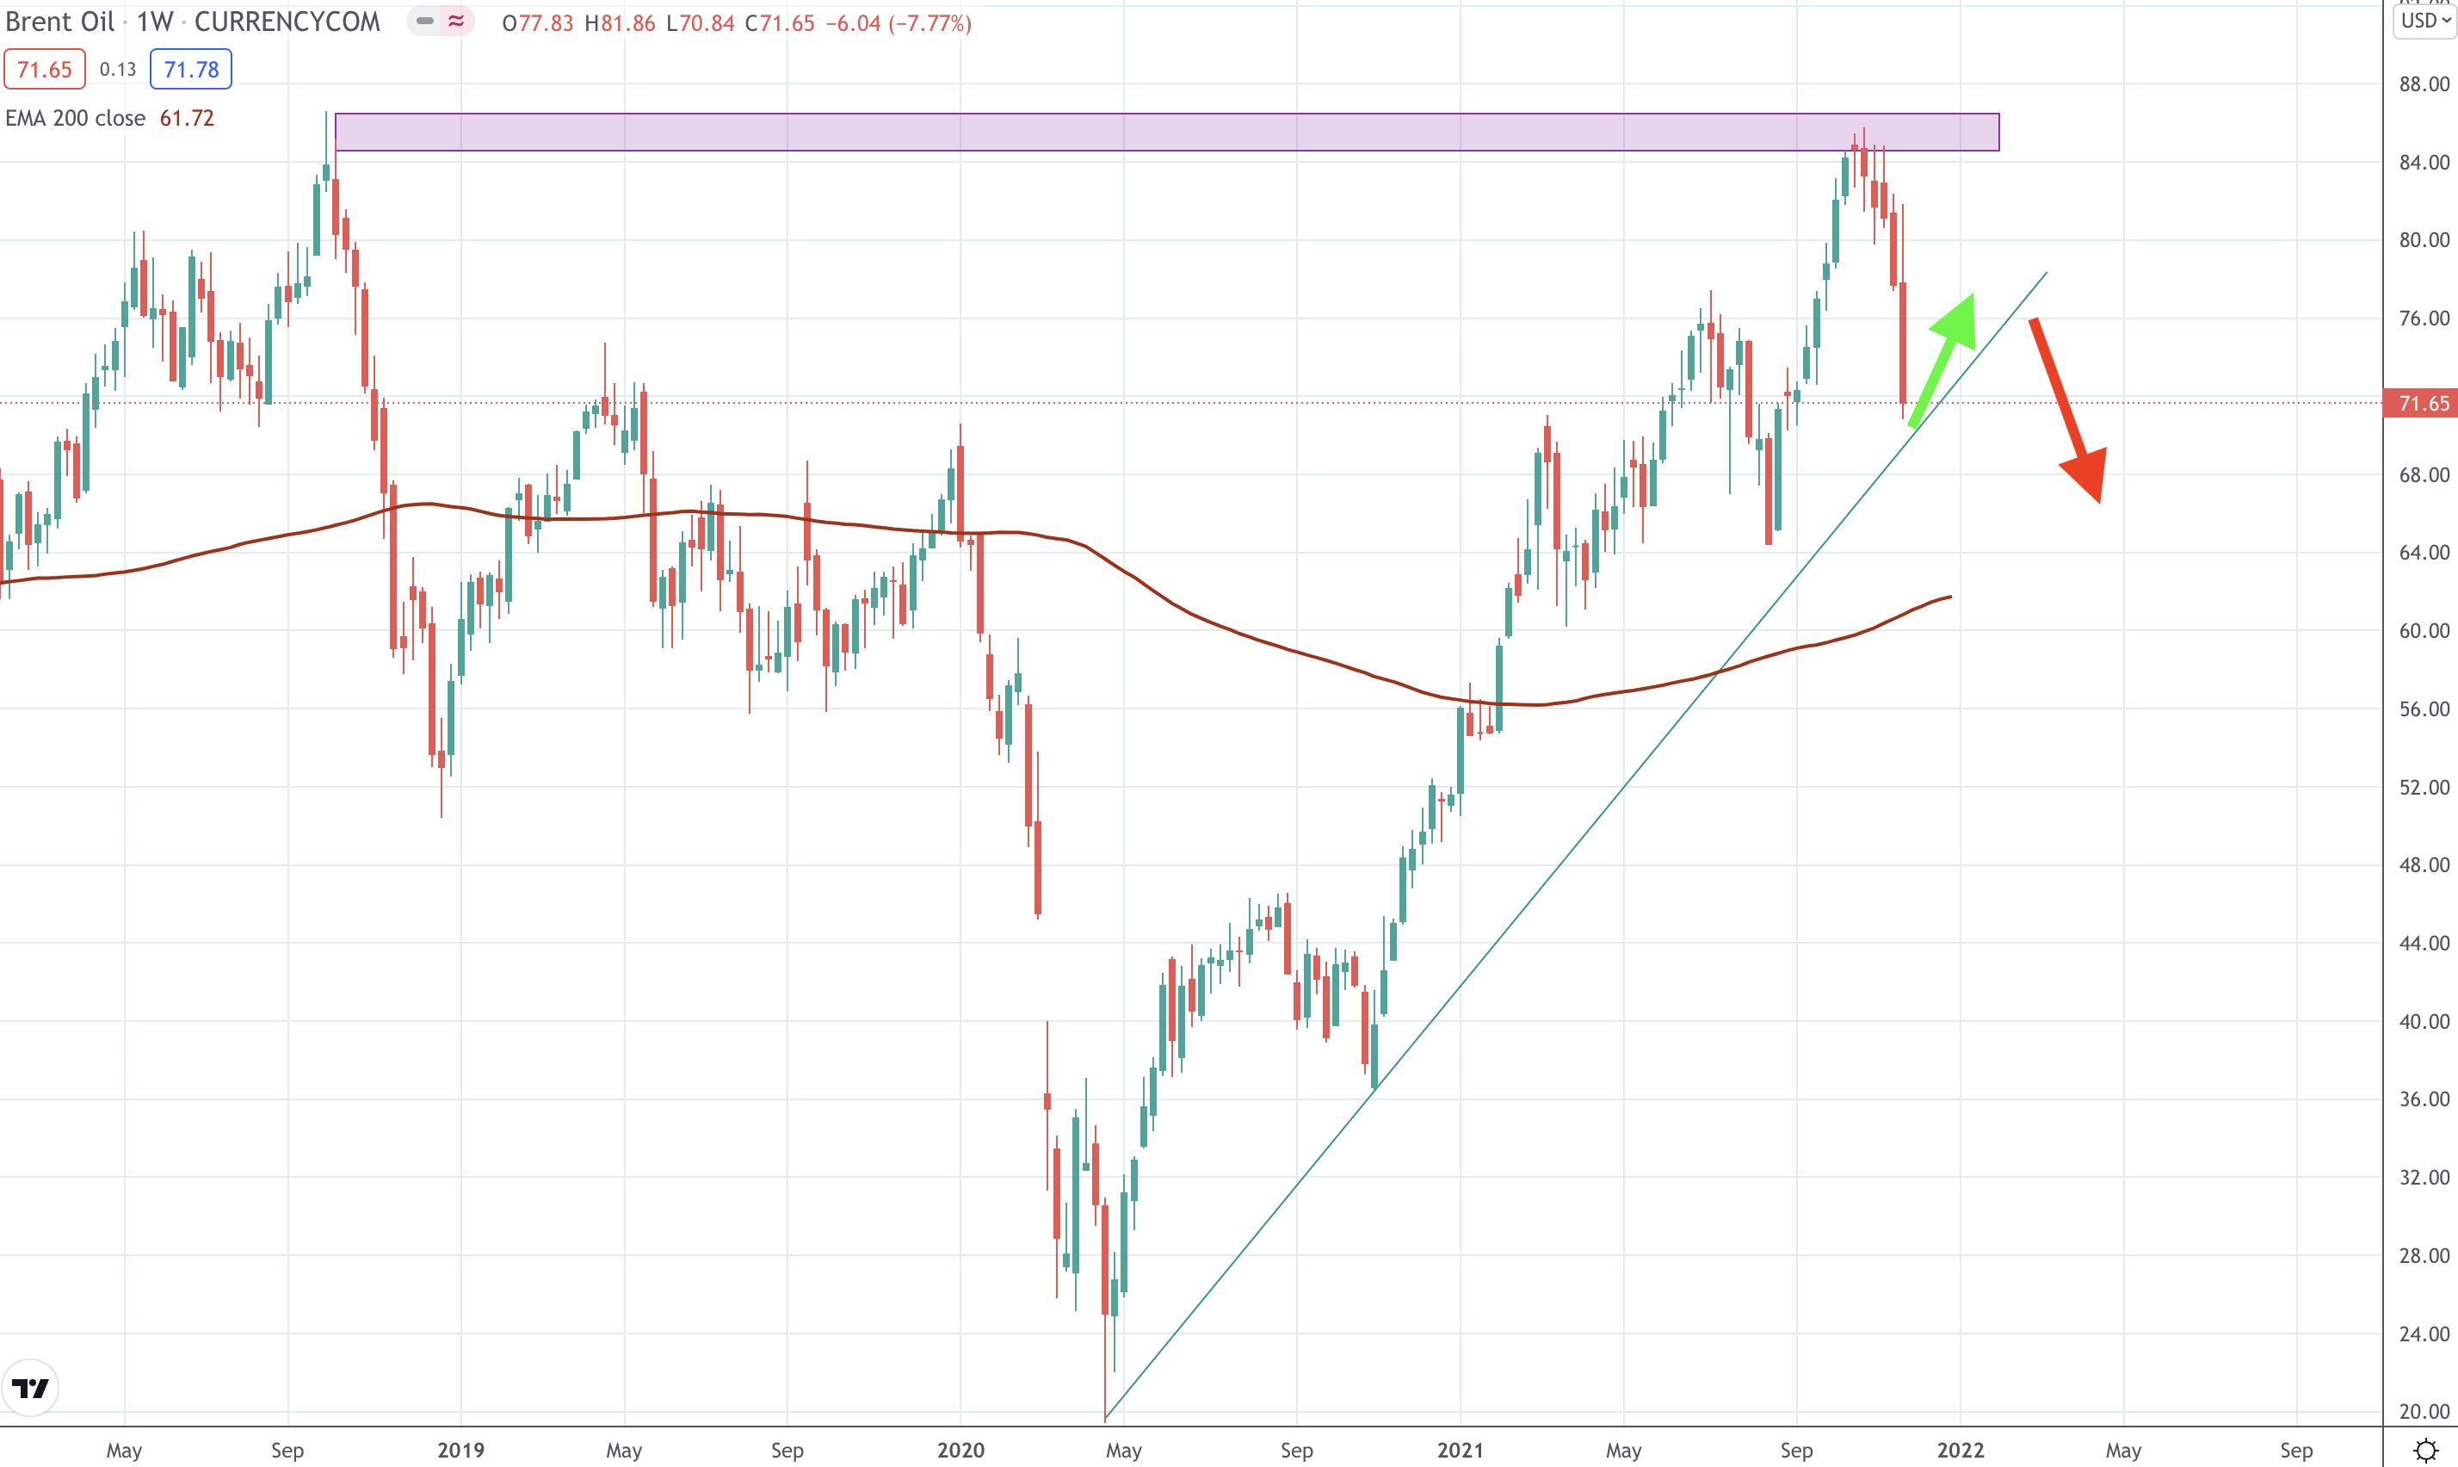Click the grey market status dash icon
The height and width of the screenshot is (1467, 2458).
(x=425, y=21)
